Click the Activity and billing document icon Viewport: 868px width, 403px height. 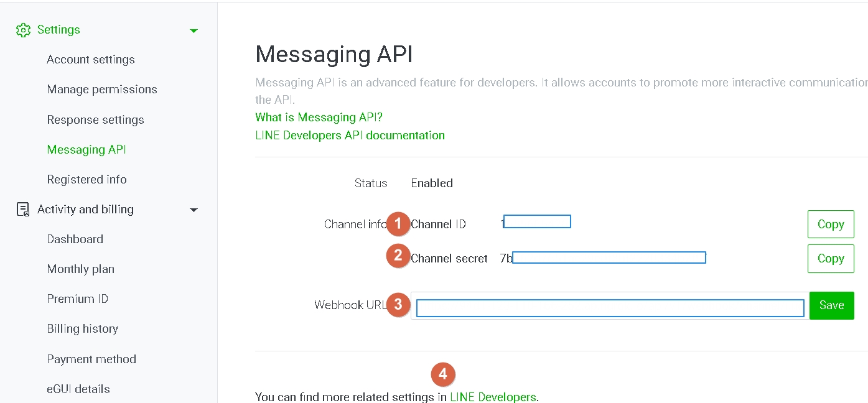(x=23, y=210)
